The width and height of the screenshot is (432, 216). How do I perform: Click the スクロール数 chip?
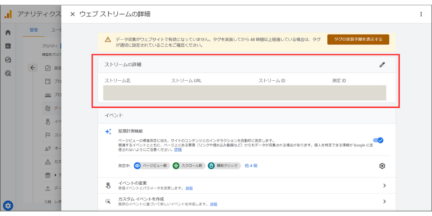coord(189,166)
